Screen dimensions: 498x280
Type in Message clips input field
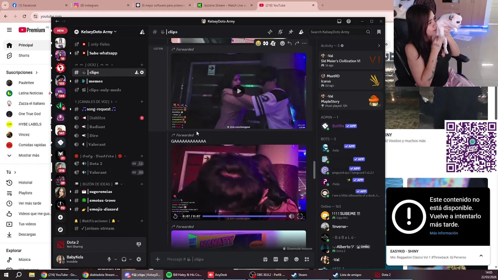212,259
